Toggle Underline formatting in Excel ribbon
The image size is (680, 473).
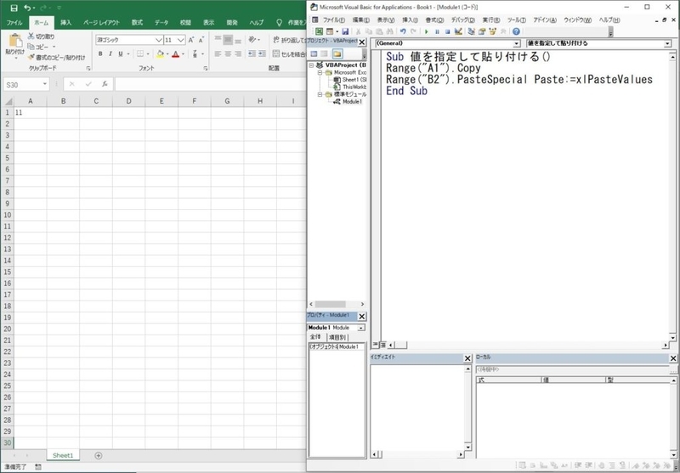click(x=121, y=53)
